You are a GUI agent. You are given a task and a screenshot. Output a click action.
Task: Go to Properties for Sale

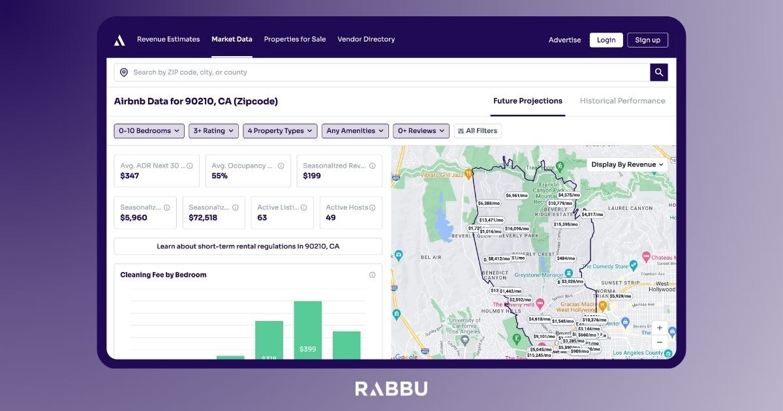pyautogui.click(x=295, y=39)
